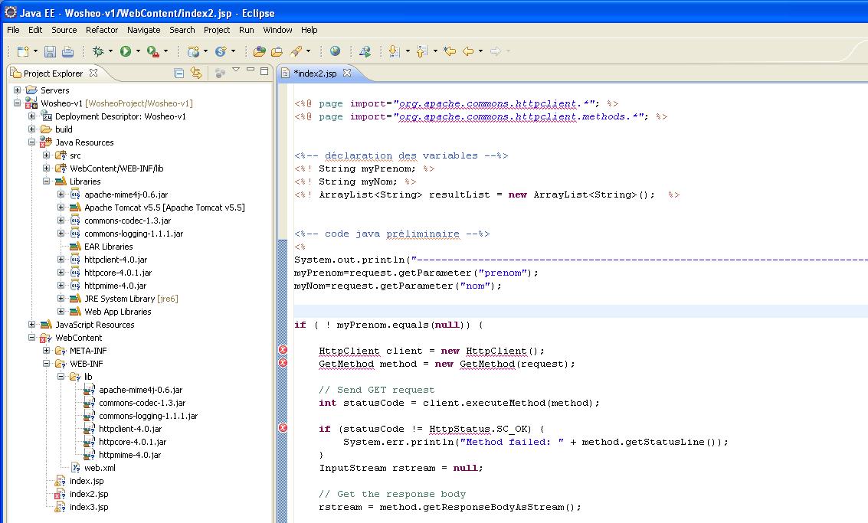The image size is (868, 523).
Task: Expand the Servers tree node
Action: (x=18, y=90)
